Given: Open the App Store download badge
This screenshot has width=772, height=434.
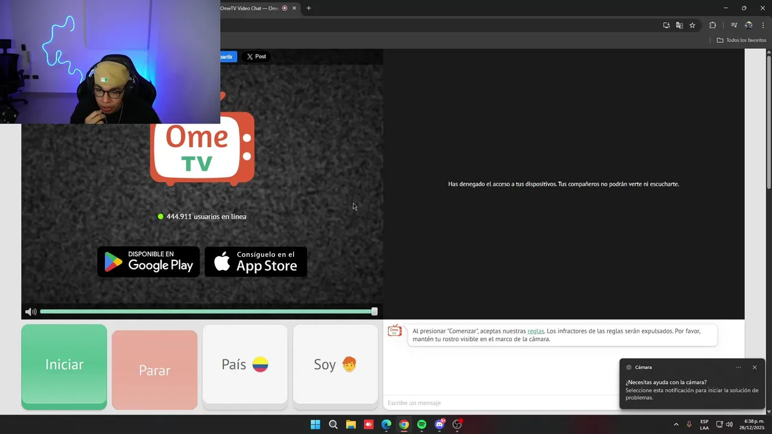Looking at the screenshot, I should (x=256, y=262).
